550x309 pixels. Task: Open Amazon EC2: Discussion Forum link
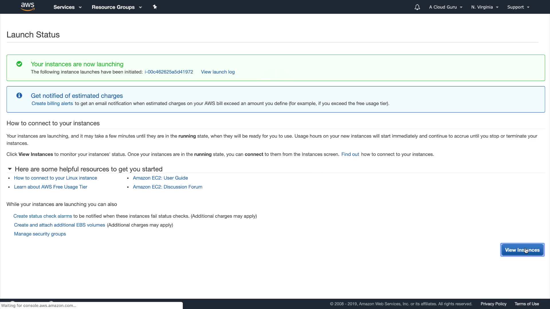click(x=167, y=187)
